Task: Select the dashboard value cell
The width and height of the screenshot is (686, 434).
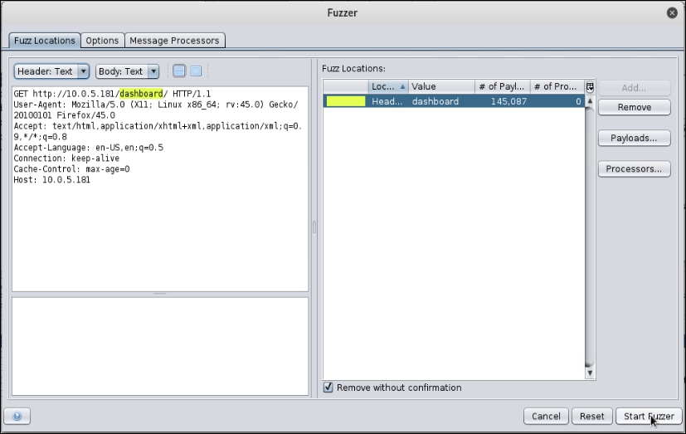Action: point(441,101)
